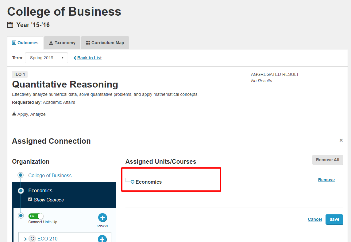Select College of Business in organization tree
The height and width of the screenshot is (242, 351).
point(50,175)
